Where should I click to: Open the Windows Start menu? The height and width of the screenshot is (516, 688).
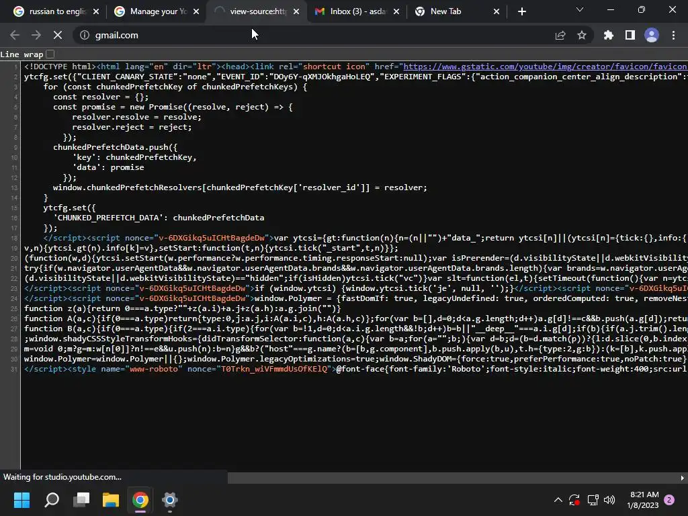21,500
